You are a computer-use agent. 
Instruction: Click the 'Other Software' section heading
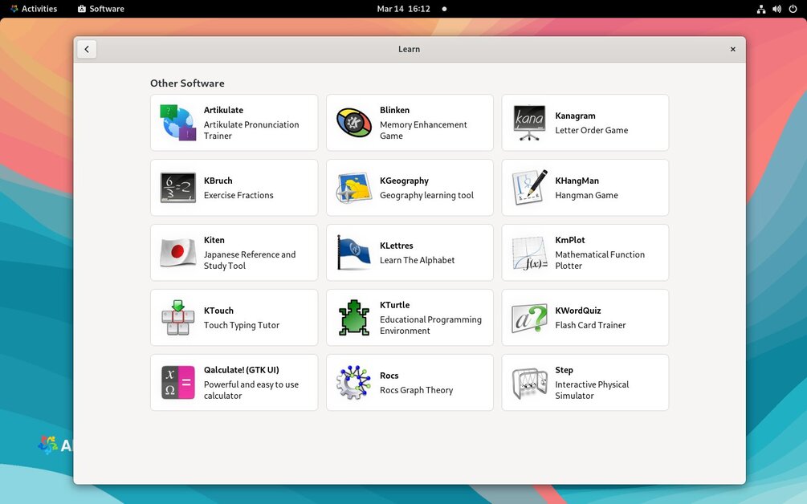[187, 83]
